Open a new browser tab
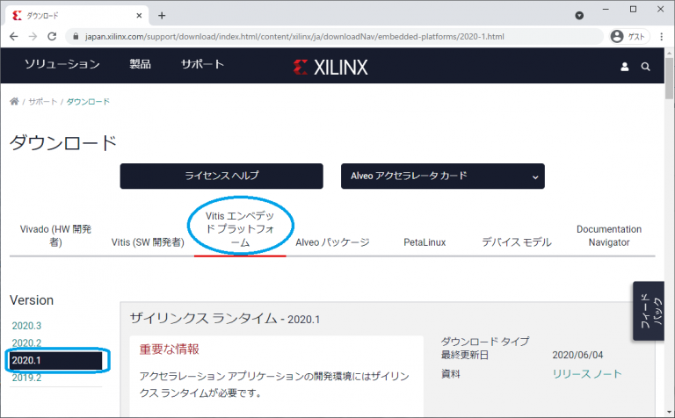 point(162,15)
